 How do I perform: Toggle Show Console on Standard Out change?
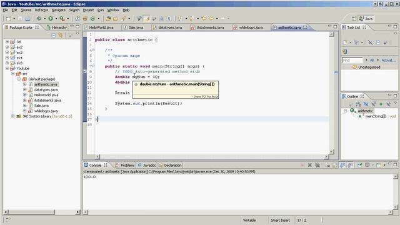(x=342, y=165)
